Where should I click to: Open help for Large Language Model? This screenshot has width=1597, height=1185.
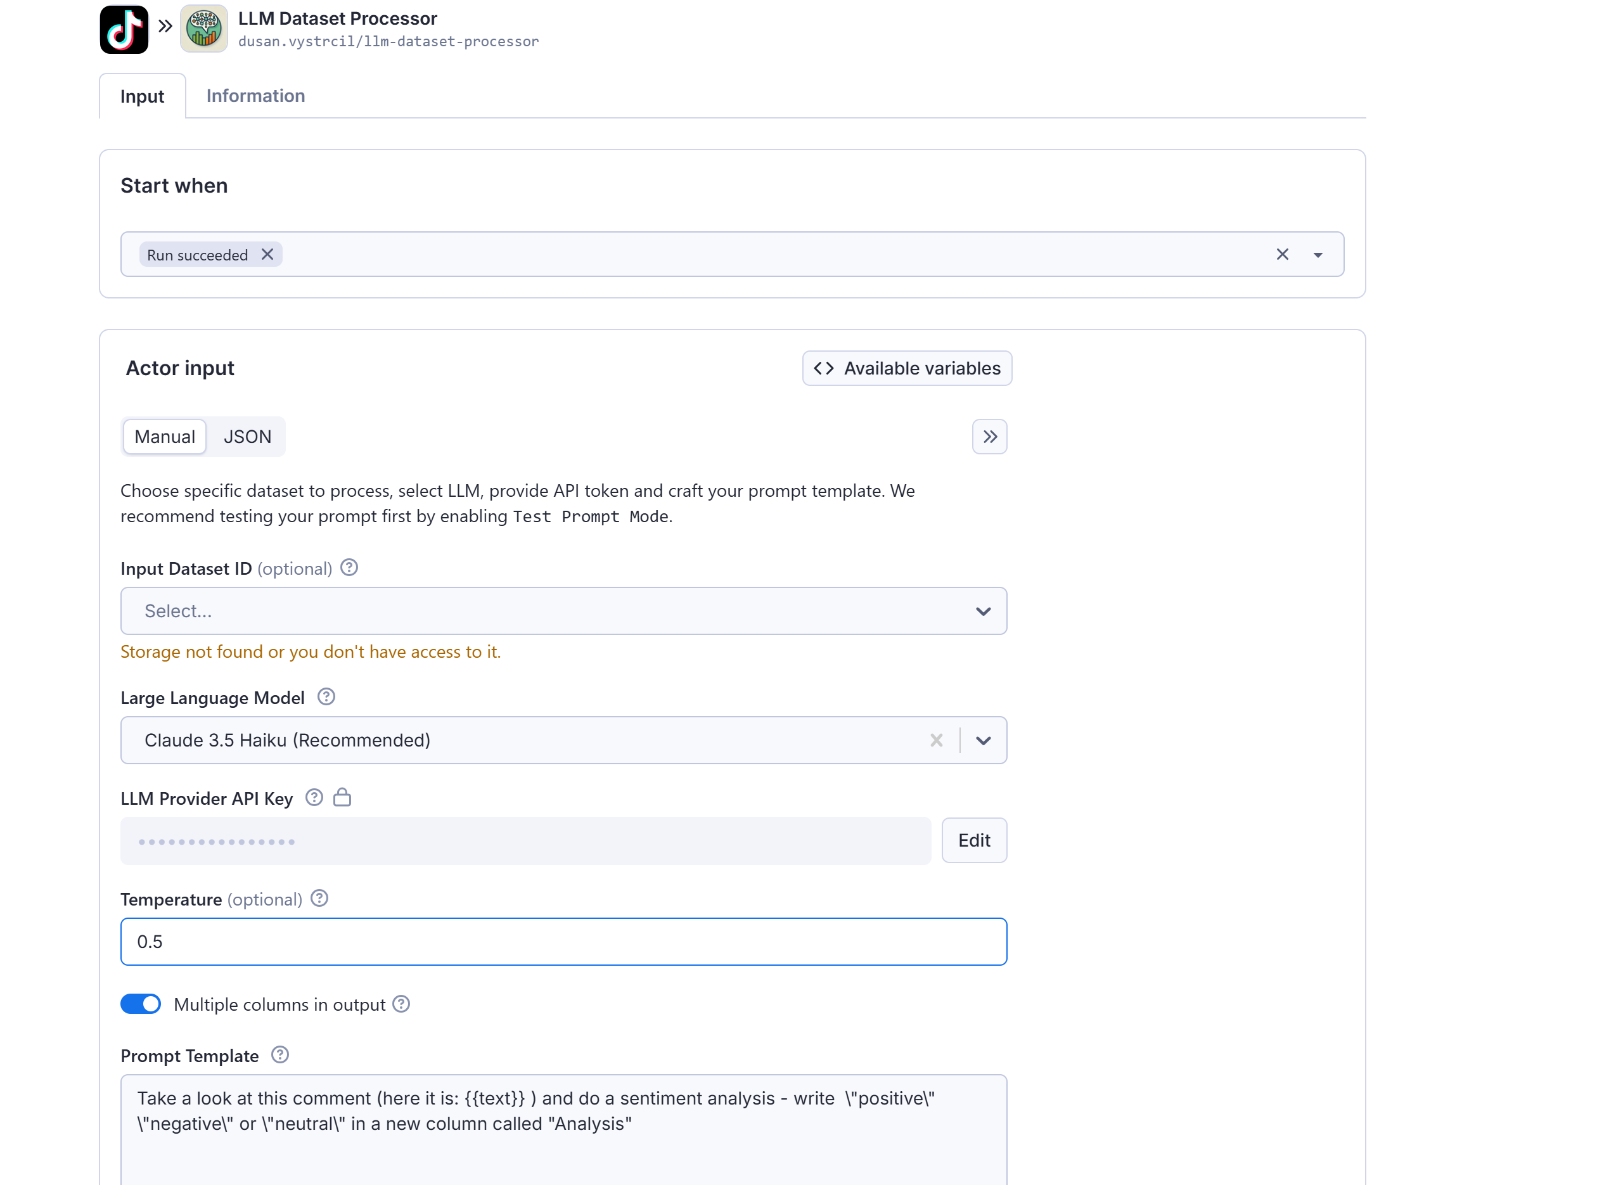click(x=326, y=696)
